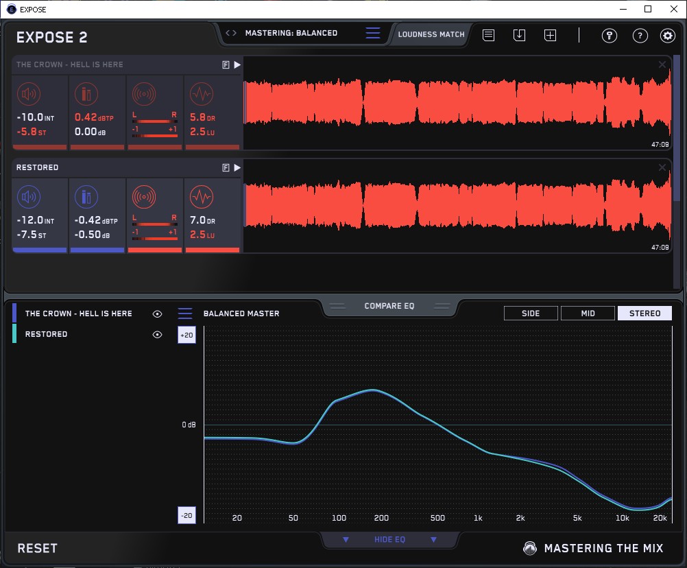The image size is (687, 568).
Task: Click the EXPOSE title bar app icon
Action: pyautogui.click(x=11, y=9)
